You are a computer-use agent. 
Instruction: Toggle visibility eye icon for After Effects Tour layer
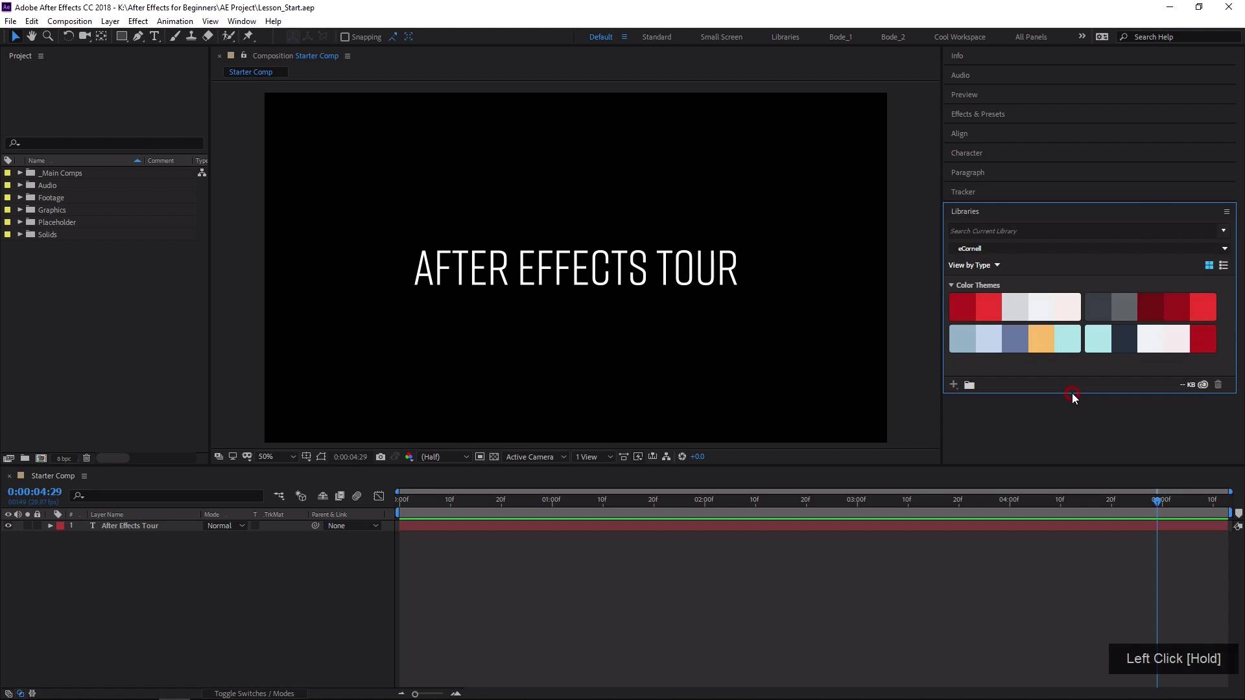coord(7,525)
